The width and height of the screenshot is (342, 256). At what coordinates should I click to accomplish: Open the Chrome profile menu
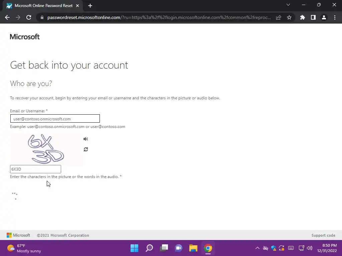point(324,17)
